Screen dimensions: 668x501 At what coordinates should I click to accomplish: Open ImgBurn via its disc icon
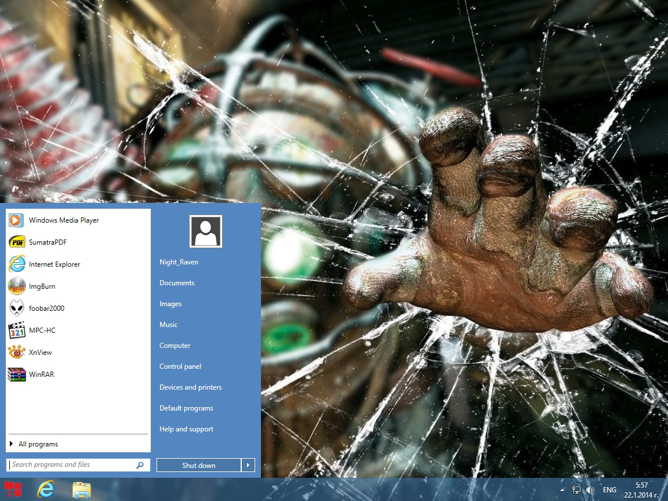(17, 286)
